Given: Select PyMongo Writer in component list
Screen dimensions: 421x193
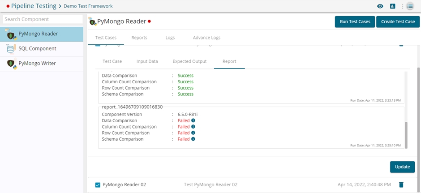Looking at the screenshot, I should [x=42, y=64].
